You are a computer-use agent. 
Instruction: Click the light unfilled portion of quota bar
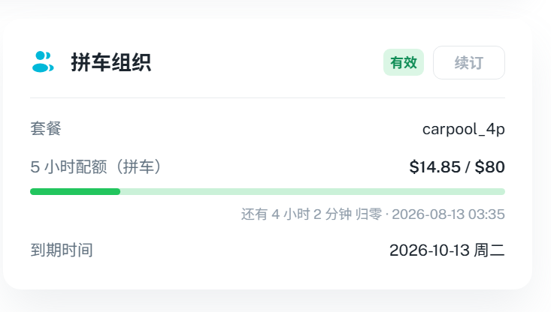313,191
